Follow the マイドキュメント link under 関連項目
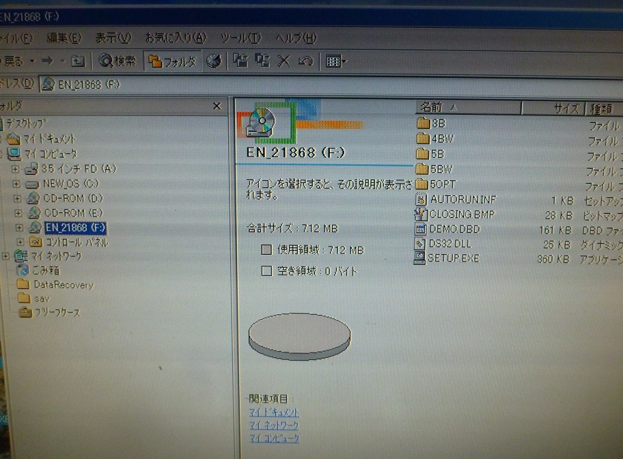 pyautogui.click(x=273, y=413)
